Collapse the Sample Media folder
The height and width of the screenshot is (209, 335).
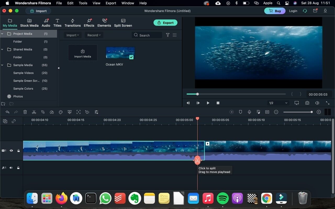pos(2,65)
